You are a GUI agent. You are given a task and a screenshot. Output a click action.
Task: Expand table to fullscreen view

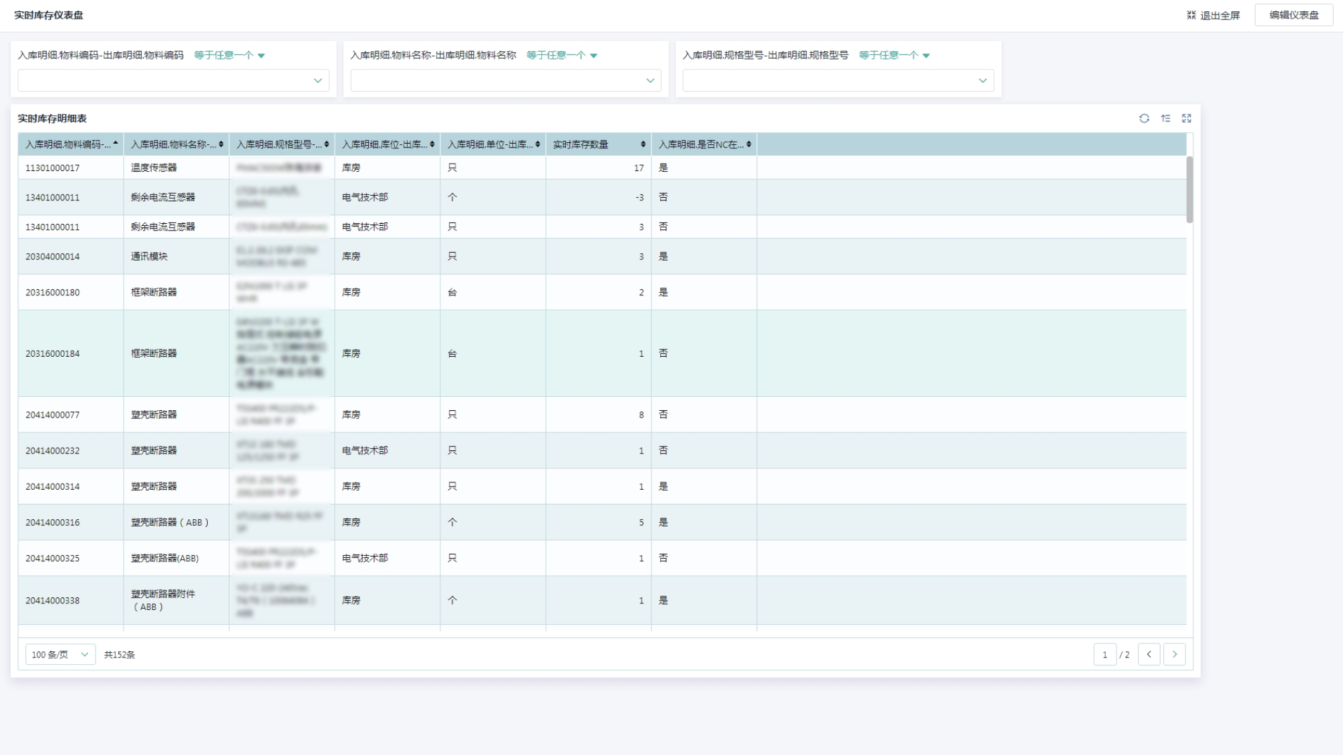click(x=1187, y=118)
